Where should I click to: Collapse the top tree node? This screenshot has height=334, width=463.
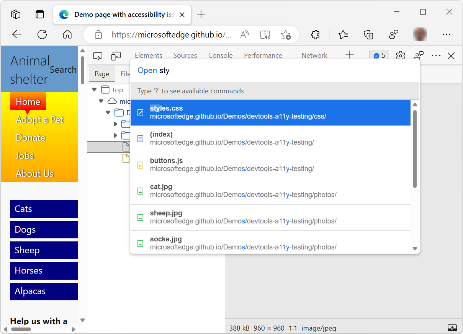[95, 90]
